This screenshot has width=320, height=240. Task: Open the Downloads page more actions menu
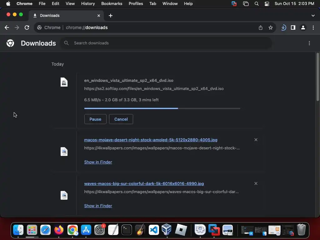pos(309,43)
